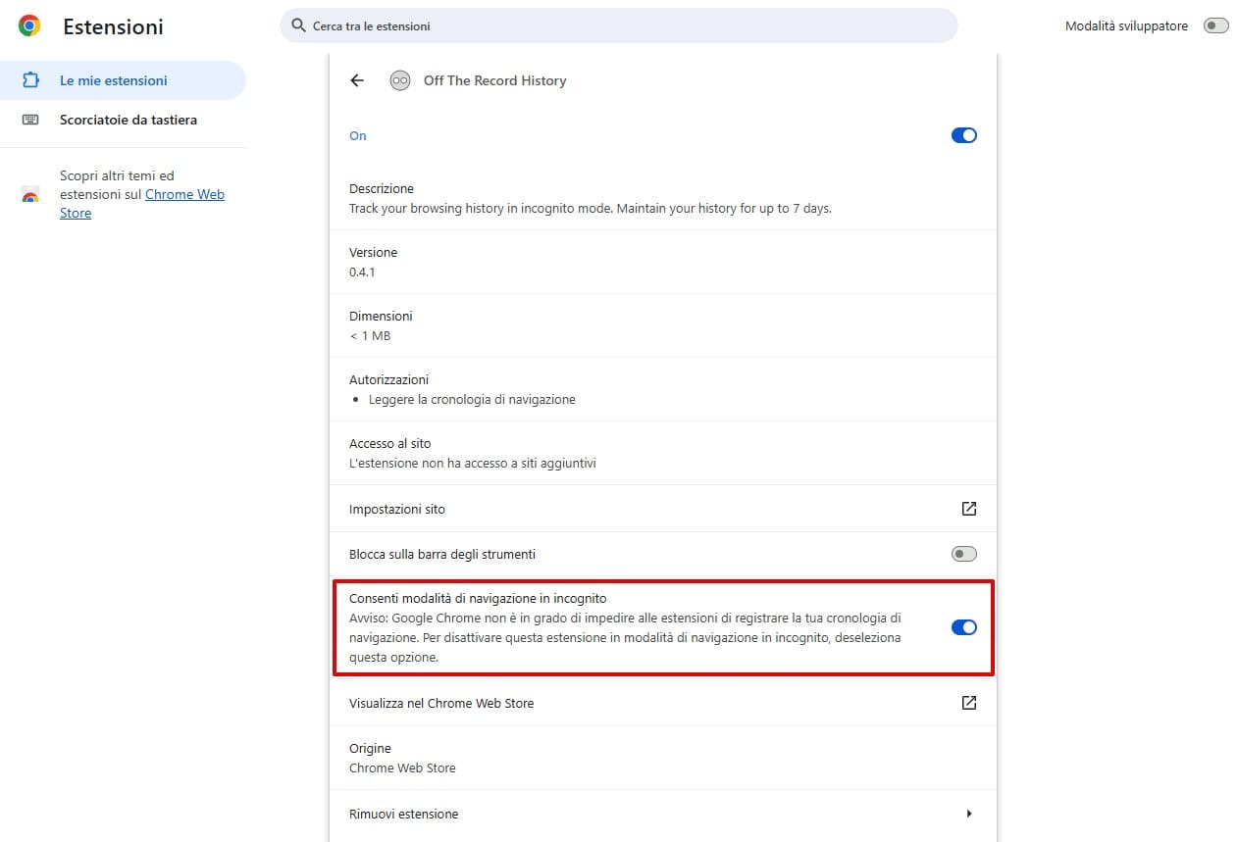This screenshot has width=1237, height=842.
Task: Click the Off The Record History extension icon
Action: pos(399,80)
